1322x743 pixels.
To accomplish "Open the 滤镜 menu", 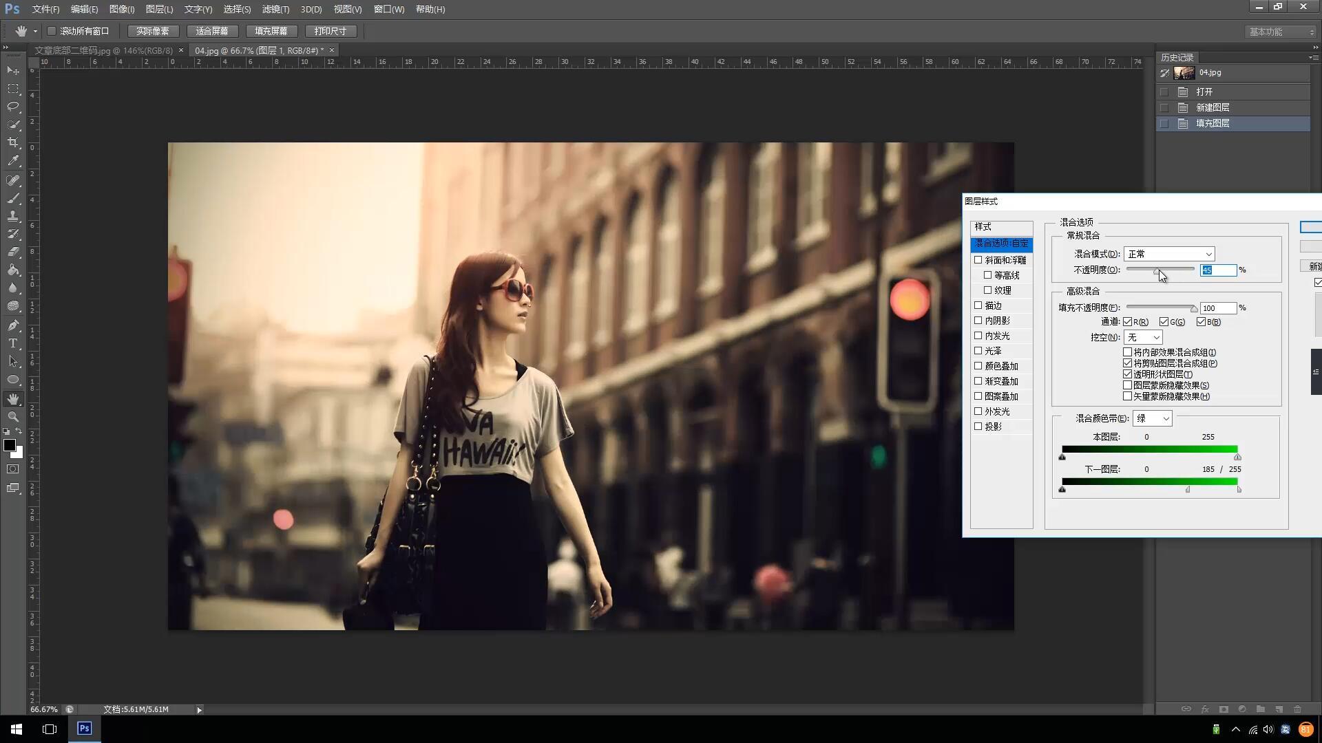I will coord(275,9).
